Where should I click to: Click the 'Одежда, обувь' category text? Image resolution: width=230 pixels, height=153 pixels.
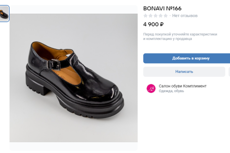[x=171, y=91]
